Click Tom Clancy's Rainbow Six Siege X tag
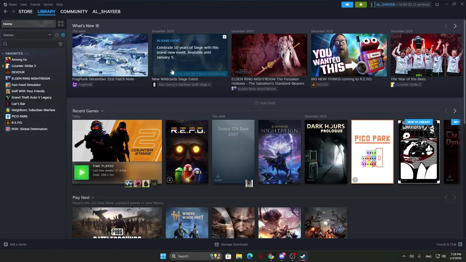This screenshot has height=262, width=466. tap(181, 85)
